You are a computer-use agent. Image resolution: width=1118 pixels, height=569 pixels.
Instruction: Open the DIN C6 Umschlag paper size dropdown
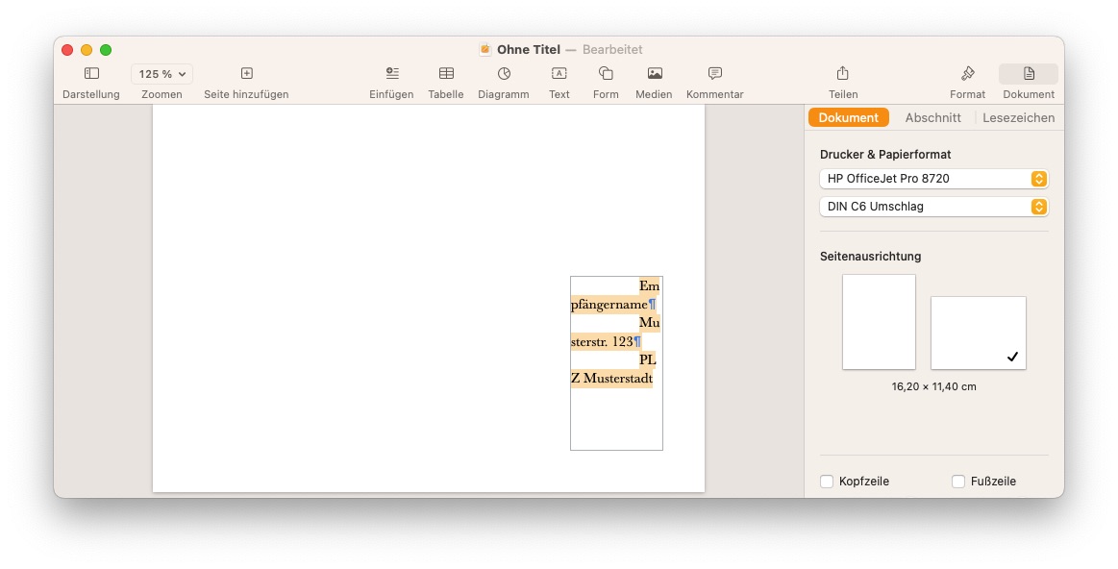933,207
